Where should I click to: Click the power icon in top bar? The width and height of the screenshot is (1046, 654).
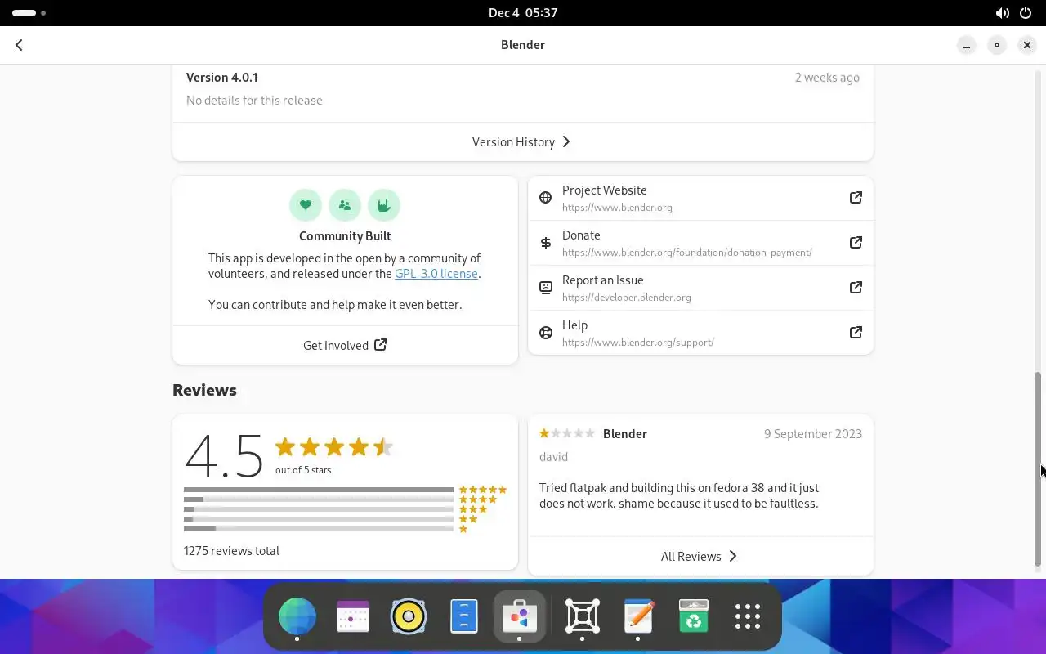(x=1026, y=13)
